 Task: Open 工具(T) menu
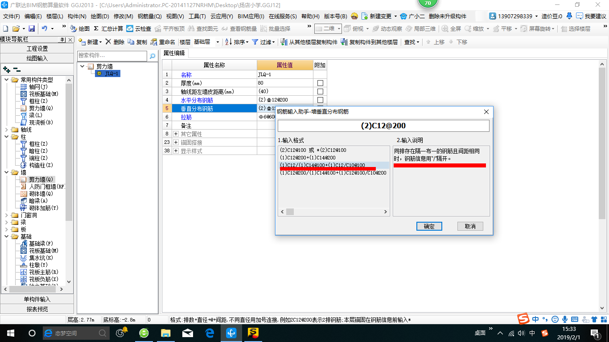tap(197, 16)
